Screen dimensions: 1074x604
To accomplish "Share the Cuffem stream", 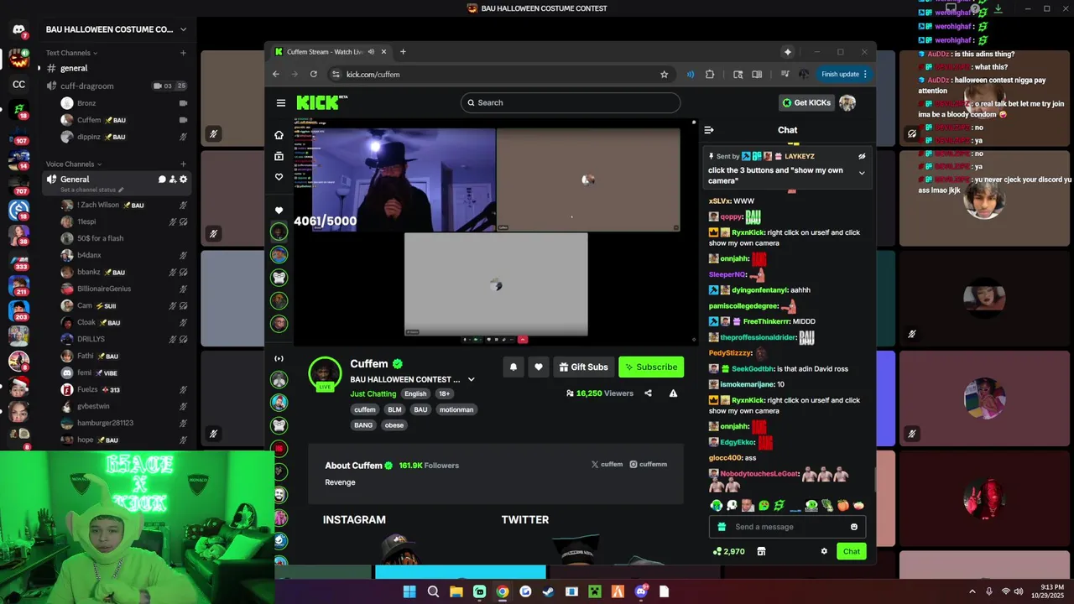I will click(x=648, y=393).
